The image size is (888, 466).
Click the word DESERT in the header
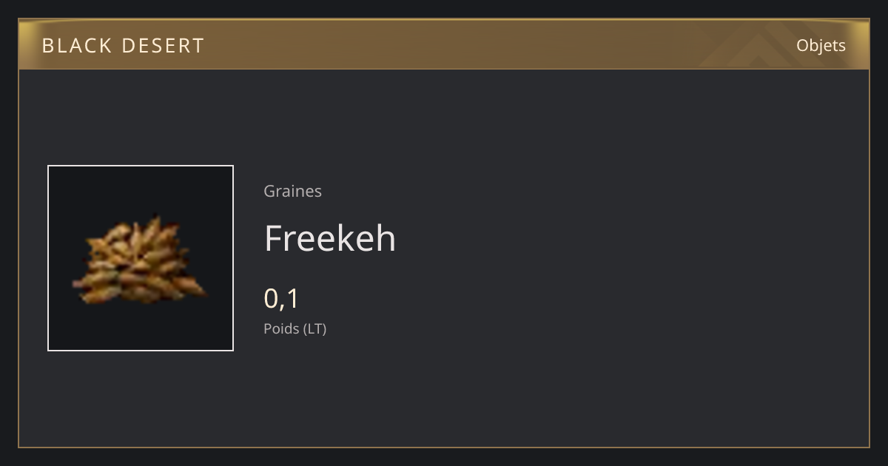pyautogui.click(x=163, y=46)
